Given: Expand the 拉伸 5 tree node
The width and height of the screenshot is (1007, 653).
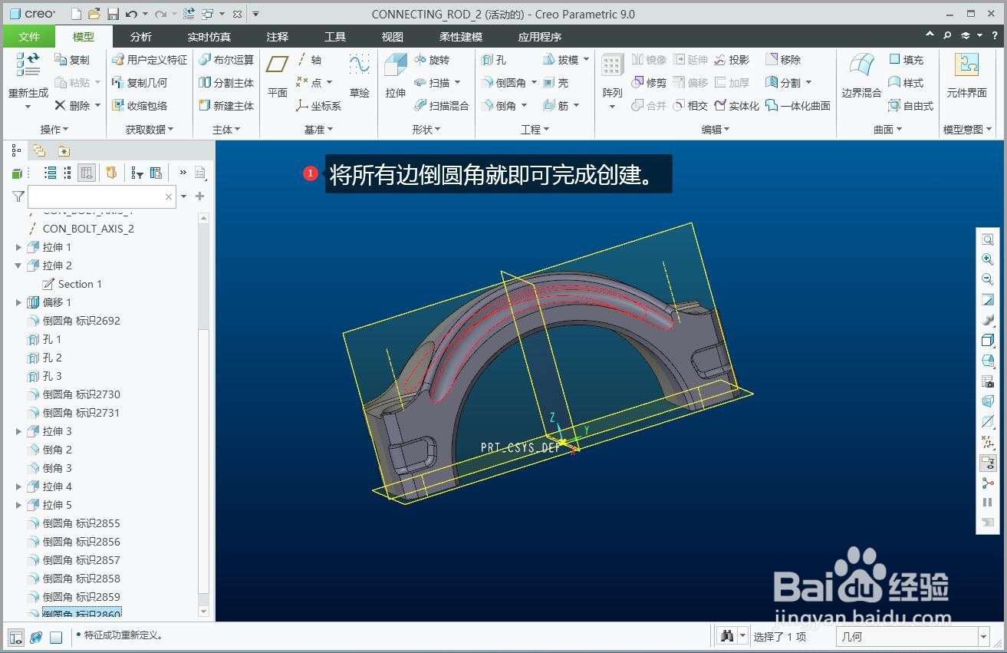Looking at the screenshot, I should [x=18, y=505].
